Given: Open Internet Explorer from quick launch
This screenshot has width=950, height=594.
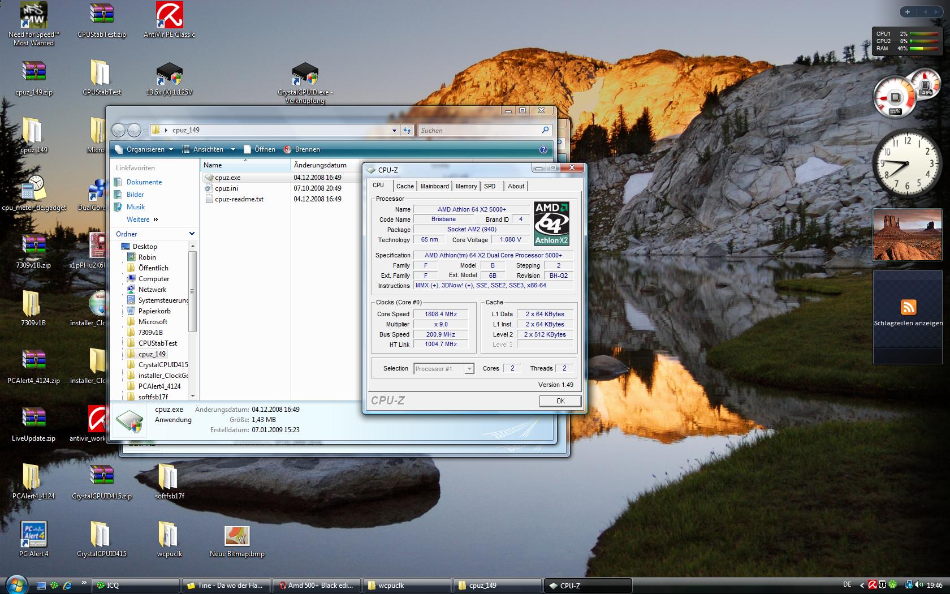Looking at the screenshot, I should pyautogui.click(x=67, y=586).
